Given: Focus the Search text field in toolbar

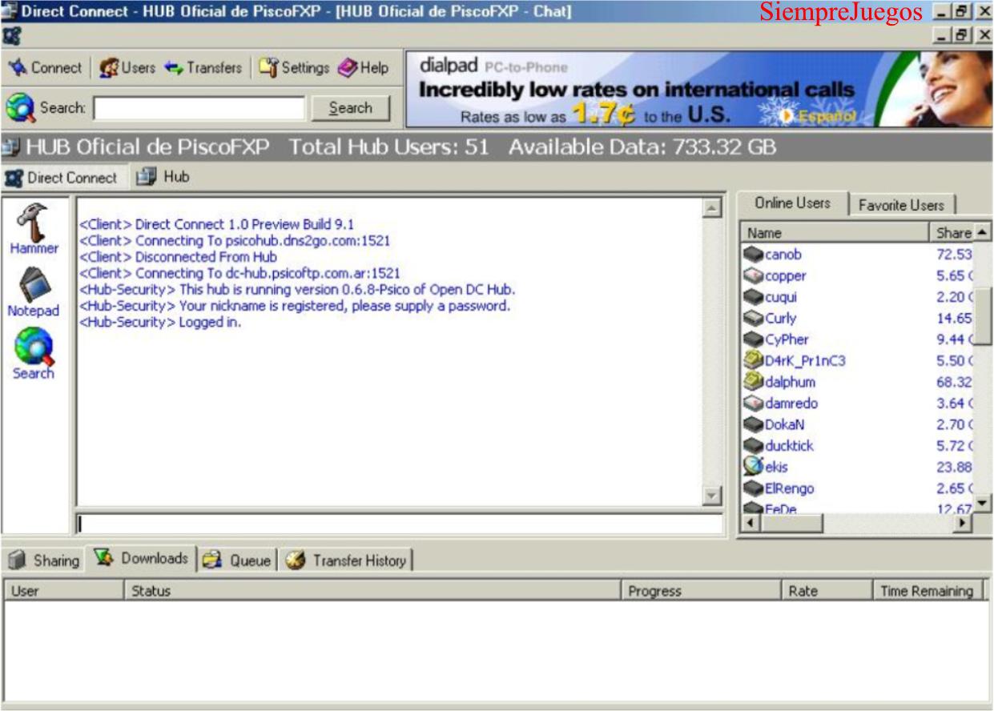Looking at the screenshot, I should [199, 108].
